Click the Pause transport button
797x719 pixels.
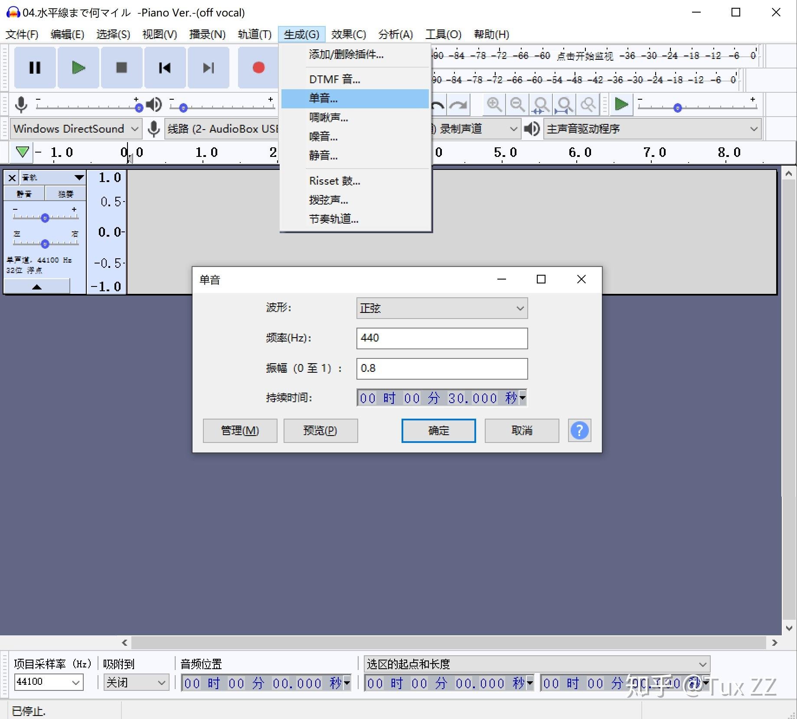pyautogui.click(x=35, y=68)
